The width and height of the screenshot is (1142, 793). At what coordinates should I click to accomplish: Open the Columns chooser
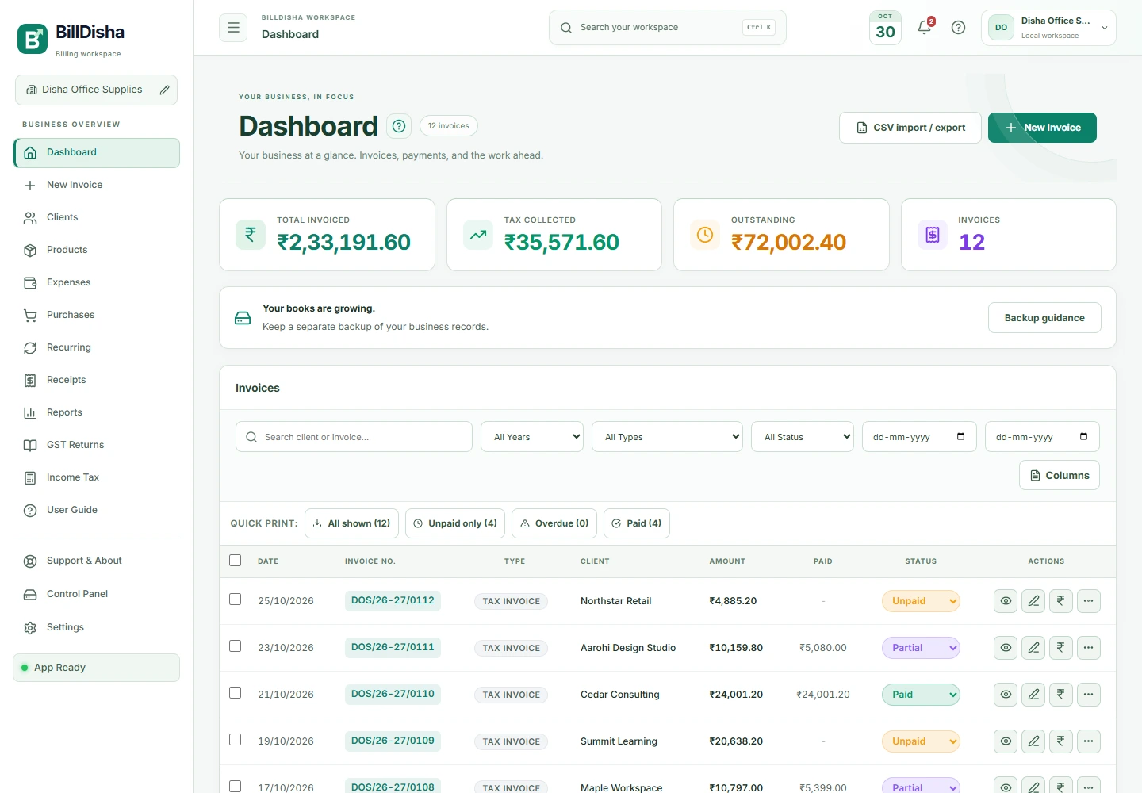(1060, 475)
